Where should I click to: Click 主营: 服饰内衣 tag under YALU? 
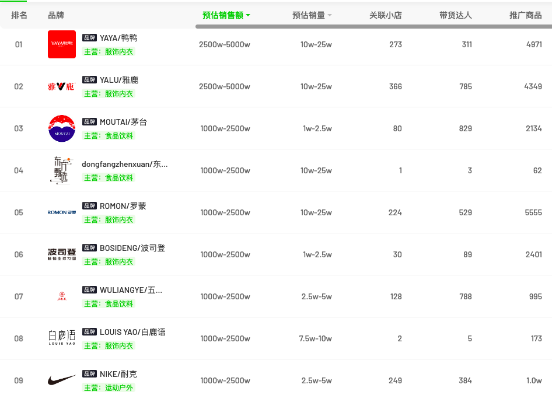(109, 94)
